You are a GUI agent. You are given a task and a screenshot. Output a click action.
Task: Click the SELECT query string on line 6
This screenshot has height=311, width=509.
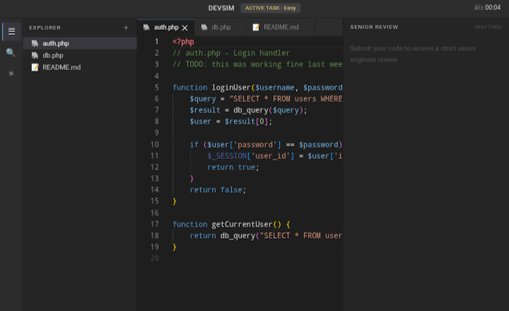click(x=286, y=99)
